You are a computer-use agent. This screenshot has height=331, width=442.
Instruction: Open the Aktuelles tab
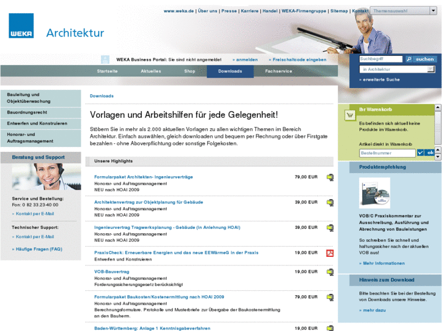pyautogui.click(x=151, y=71)
